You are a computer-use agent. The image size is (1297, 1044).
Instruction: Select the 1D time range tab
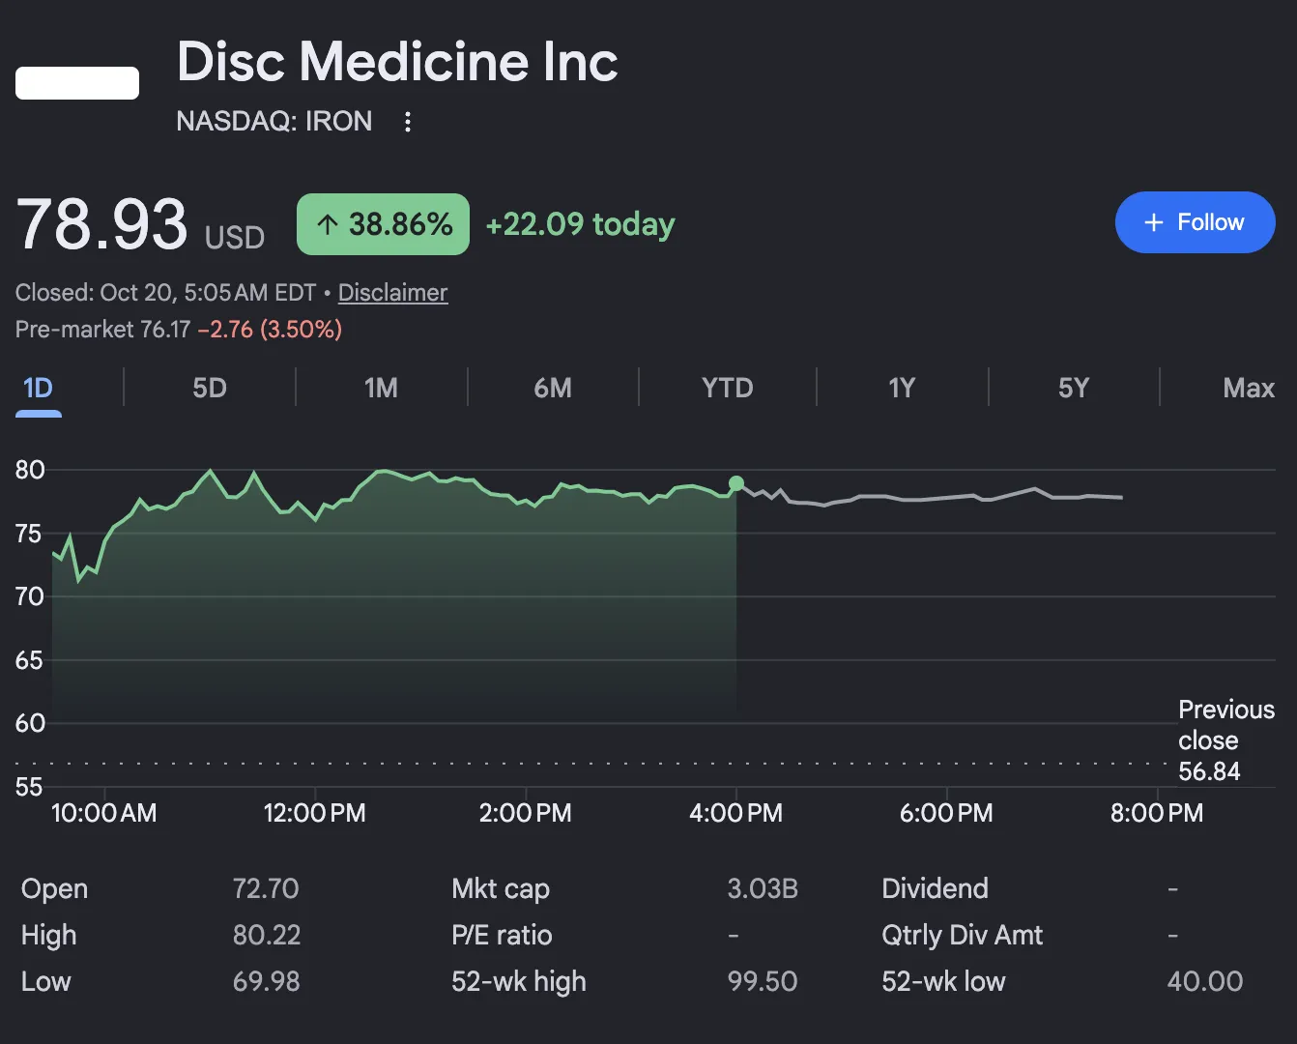point(38,389)
